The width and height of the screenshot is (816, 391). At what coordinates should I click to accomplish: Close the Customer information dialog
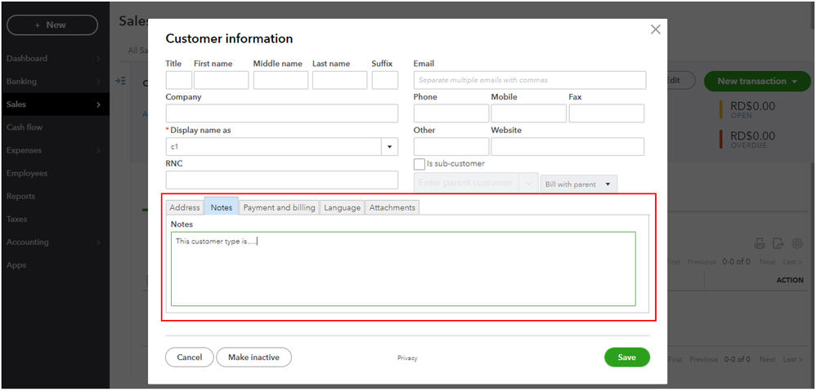656,29
